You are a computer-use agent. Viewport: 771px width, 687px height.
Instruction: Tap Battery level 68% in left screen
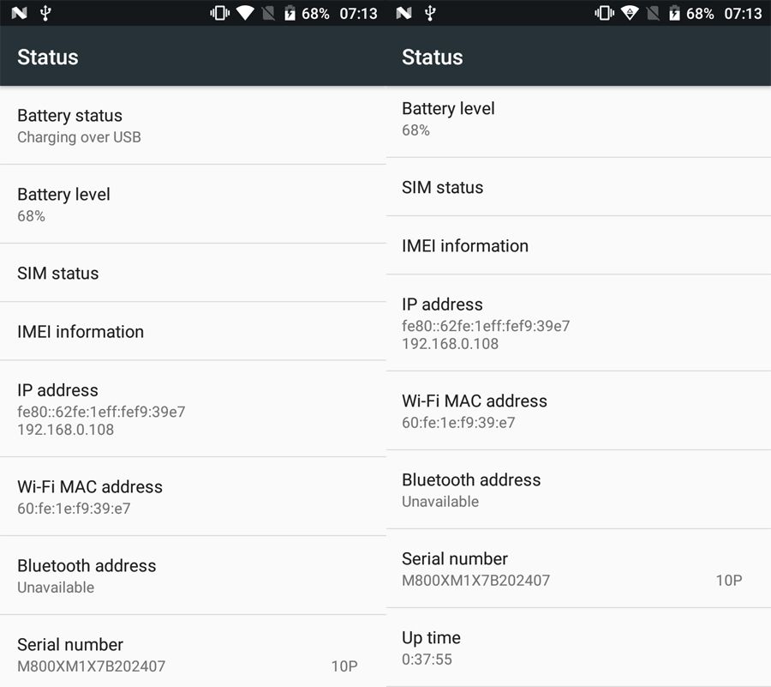(193, 204)
